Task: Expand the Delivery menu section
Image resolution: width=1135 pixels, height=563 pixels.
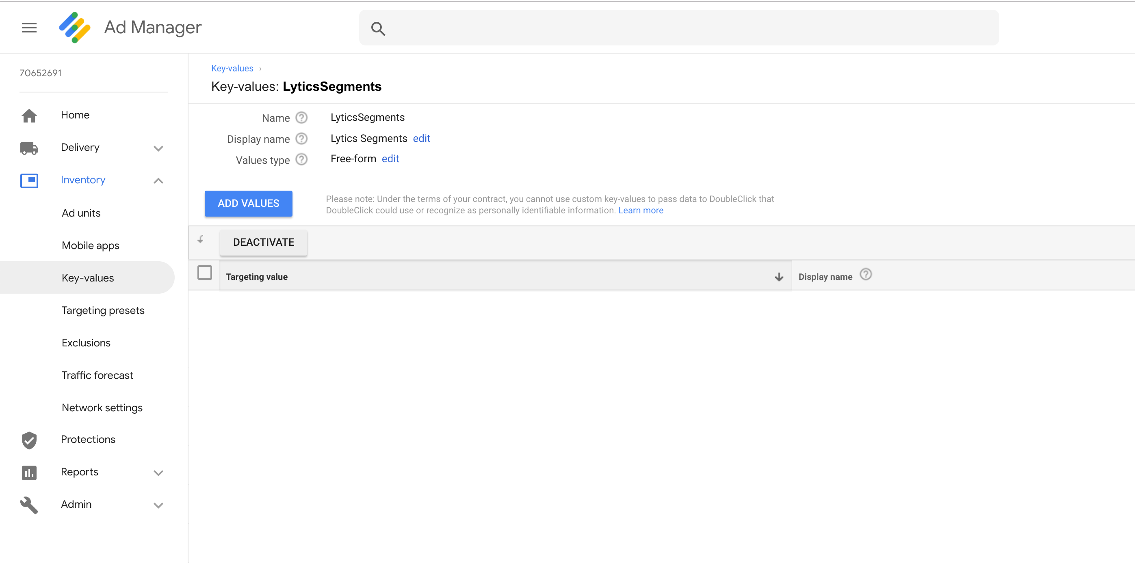Action: pyautogui.click(x=158, y=148)
